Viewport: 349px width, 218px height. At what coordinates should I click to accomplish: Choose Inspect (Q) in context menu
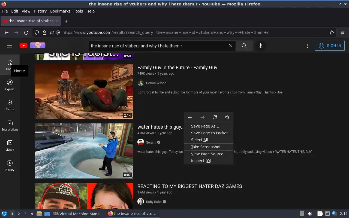click(x=209, y=161)
